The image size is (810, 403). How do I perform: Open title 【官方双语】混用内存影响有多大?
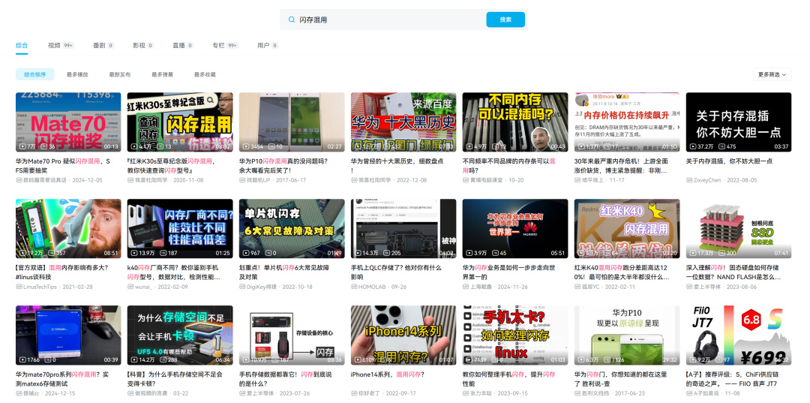click(x=61, y=272)
